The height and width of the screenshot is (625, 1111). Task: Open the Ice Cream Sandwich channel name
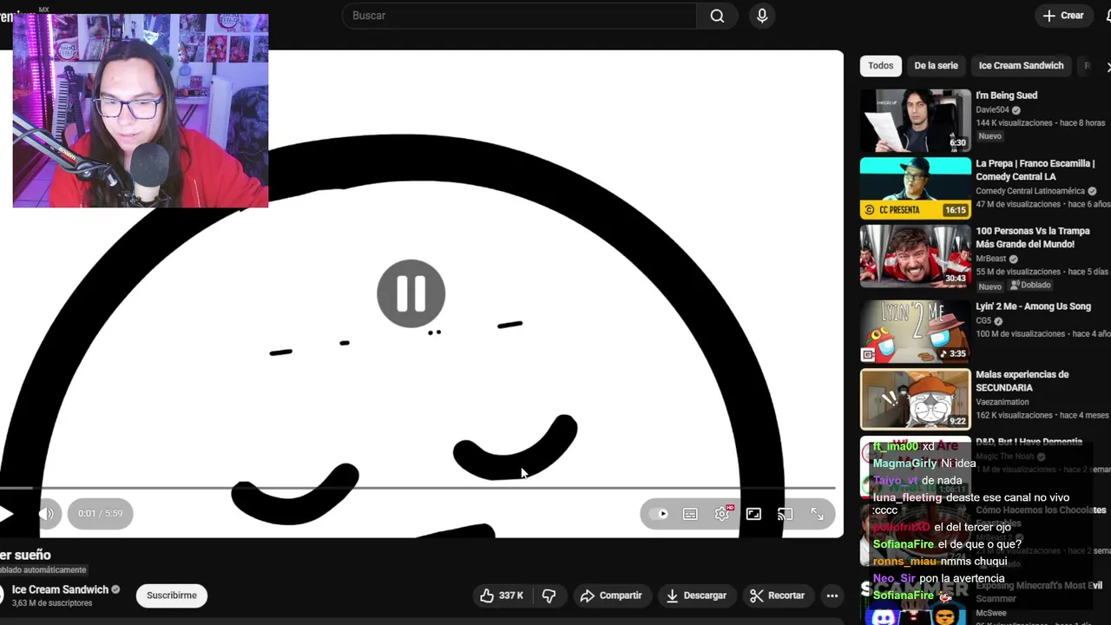[60, 589]
